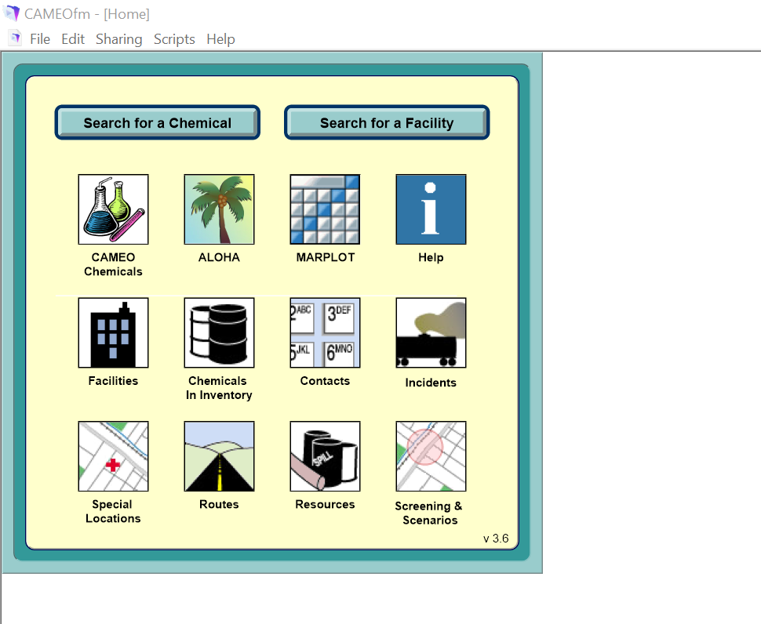Open Chemicals In Inventory barrels icon
Viewport: 761px width, 624px height.
click(219, 332)
